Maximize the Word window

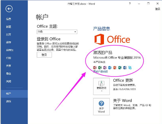pyautogui.click(x=148, y=3)
